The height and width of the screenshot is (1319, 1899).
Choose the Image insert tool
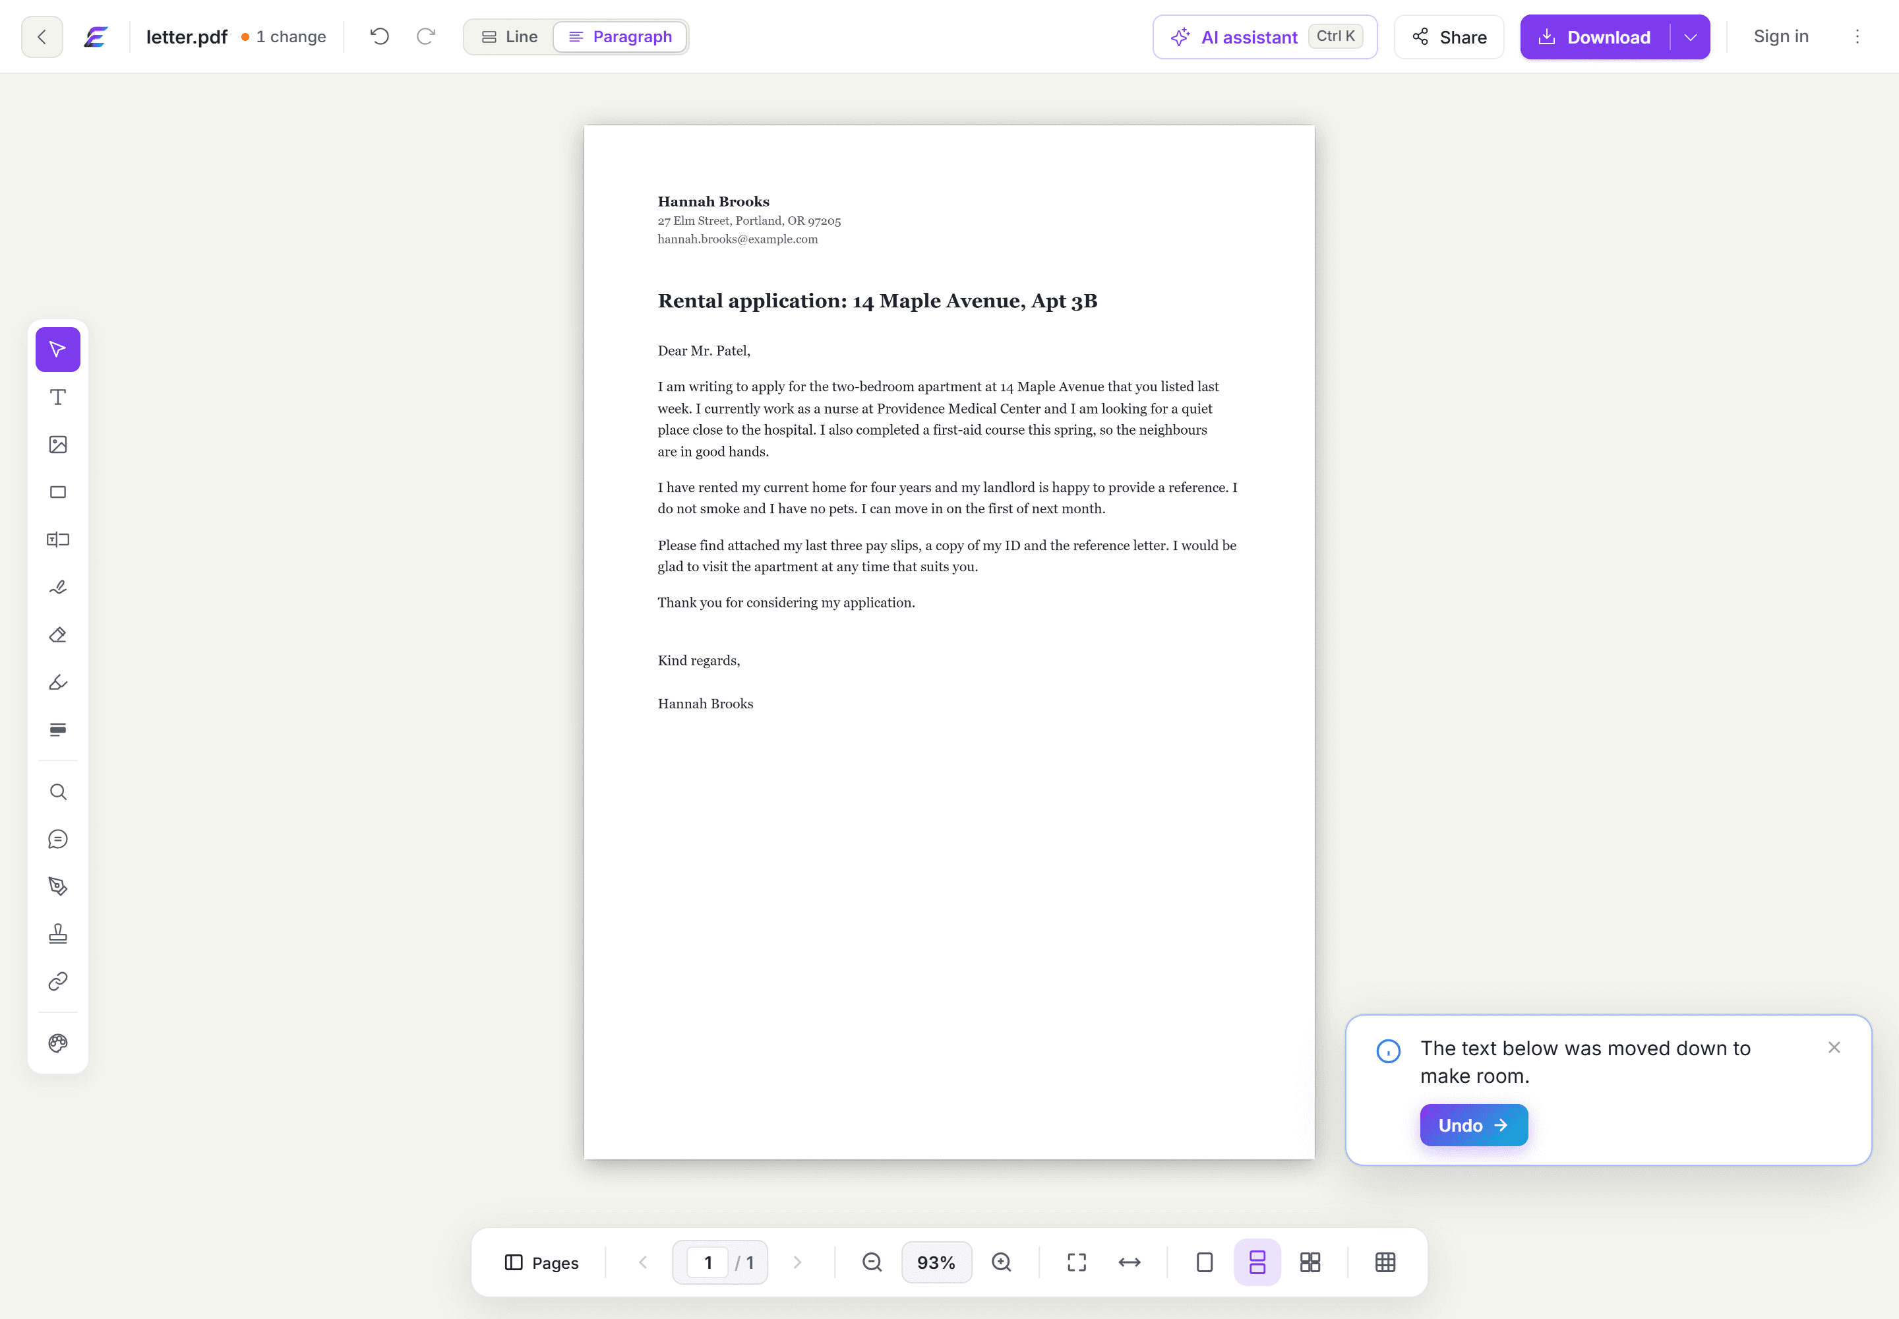58,445
